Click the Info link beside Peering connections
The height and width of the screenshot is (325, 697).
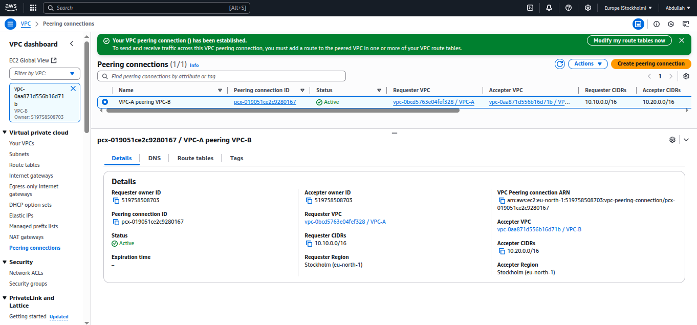(194, 66)
